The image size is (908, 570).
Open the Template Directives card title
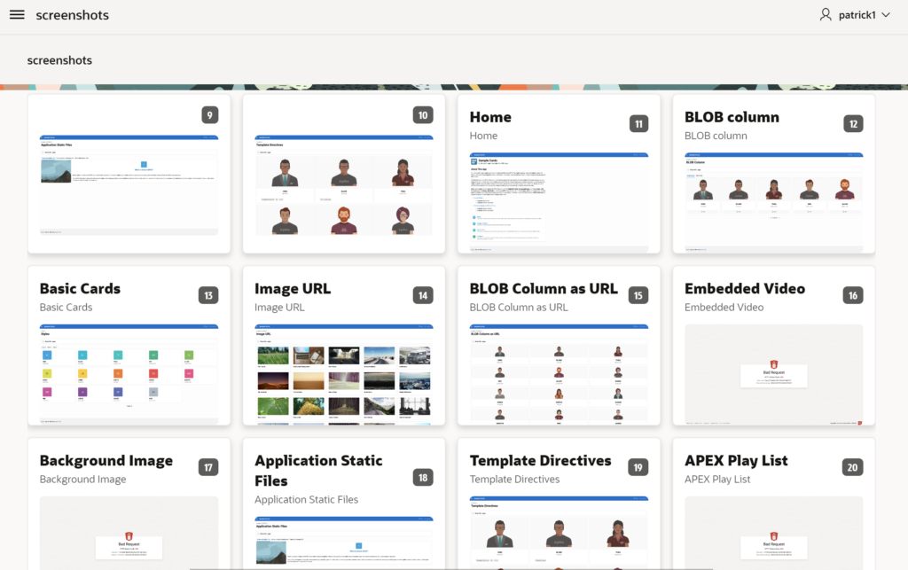540,461
